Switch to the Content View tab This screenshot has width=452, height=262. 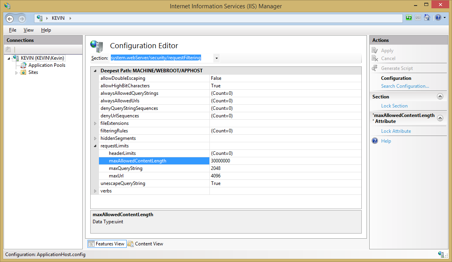(146, 244)
